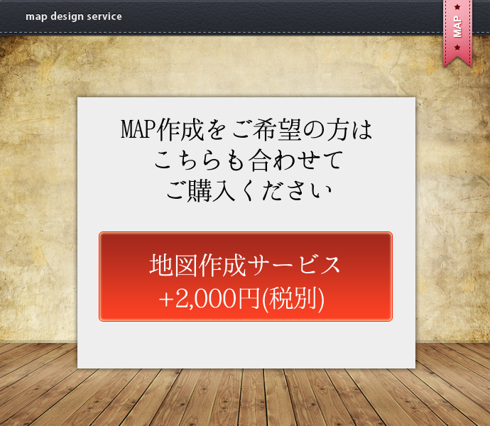
Task: Click the "地図作成サービス" label on the red button
Action: pos(245,265)
